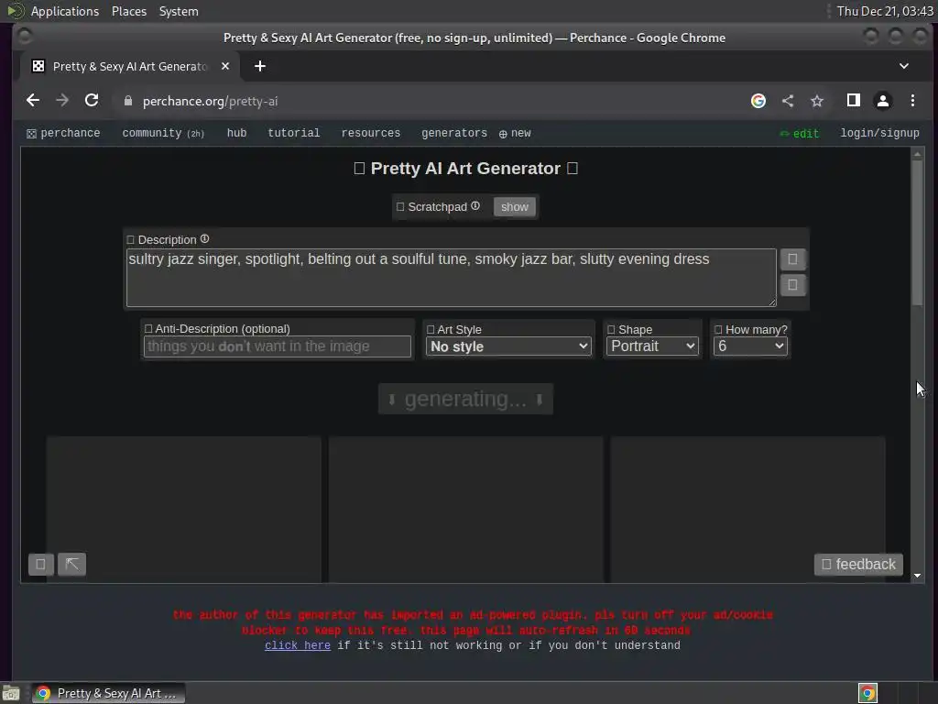This screenshot has height=704, width=938.
Task: Focus the Description text area
Action: [x=451, y=278]
